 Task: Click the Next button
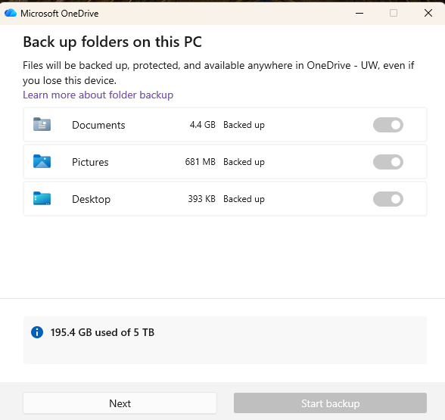coord(120,403)
